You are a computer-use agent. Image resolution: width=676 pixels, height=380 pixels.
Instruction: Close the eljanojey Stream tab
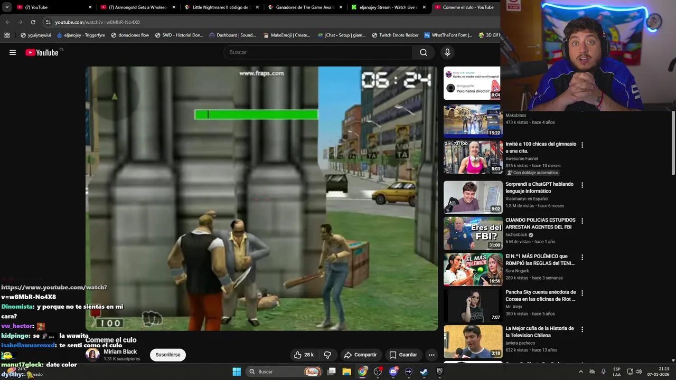click(x=424, y=7)
